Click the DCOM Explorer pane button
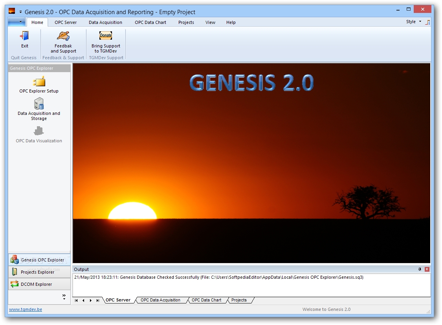 tap(39, 284)
